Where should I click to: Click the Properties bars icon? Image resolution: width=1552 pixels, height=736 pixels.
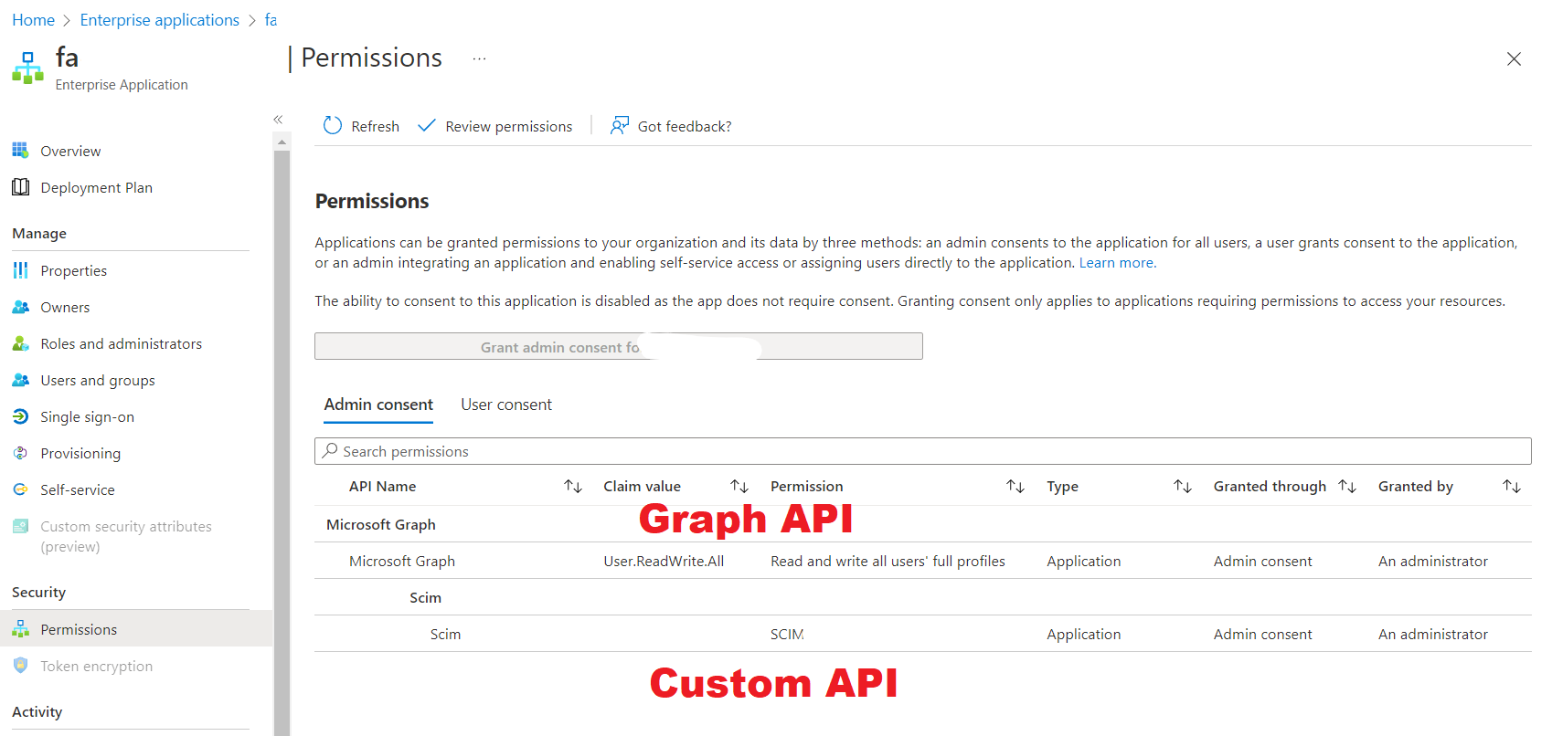(20, 270)
